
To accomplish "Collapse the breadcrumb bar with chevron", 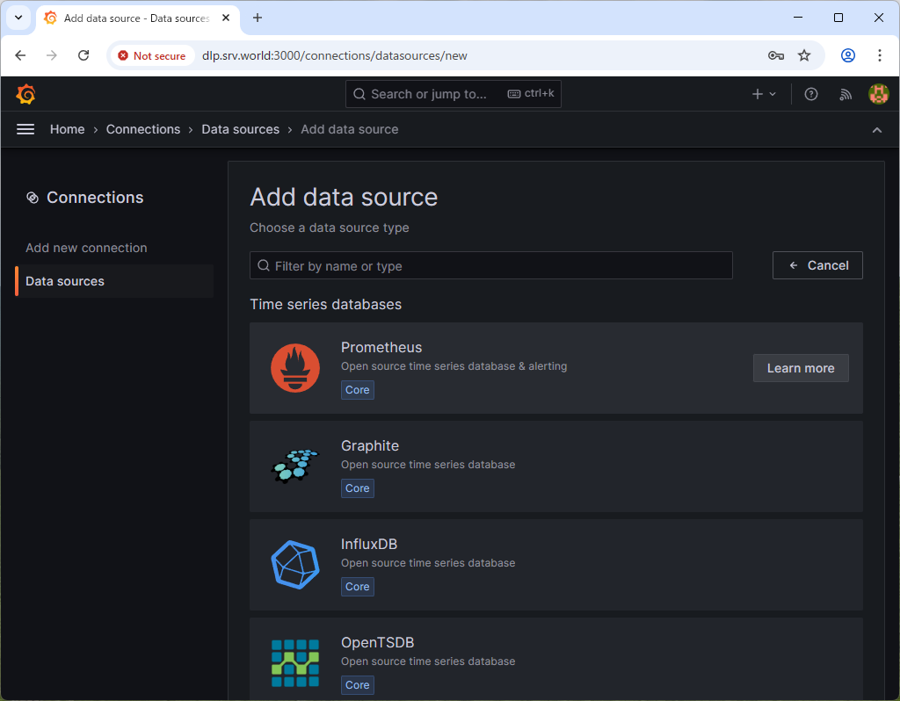I will [877, 130].
